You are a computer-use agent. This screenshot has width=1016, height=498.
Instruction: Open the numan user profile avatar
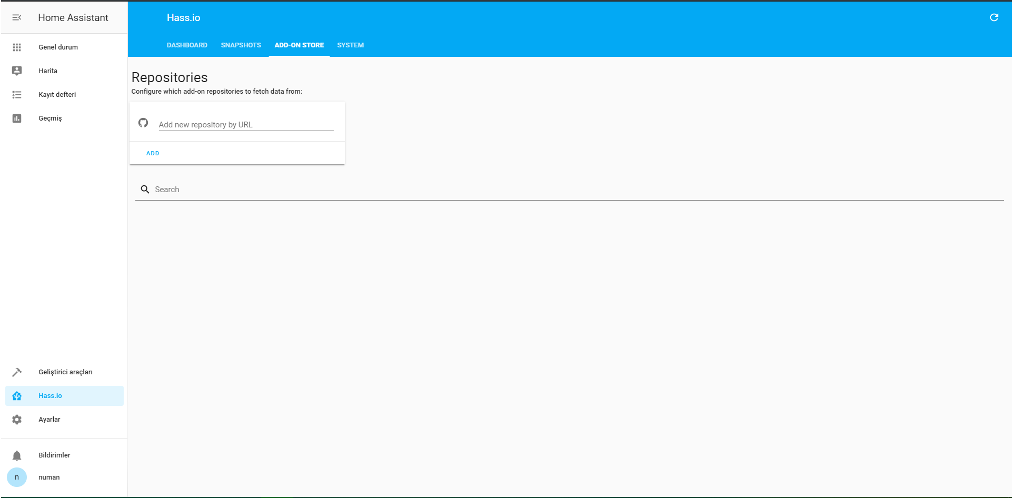pyautogui.click(x=17, y=477)
